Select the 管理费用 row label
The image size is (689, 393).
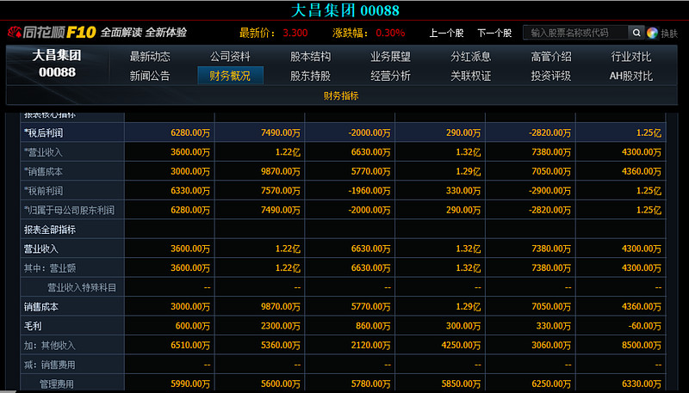coord(57,384)
